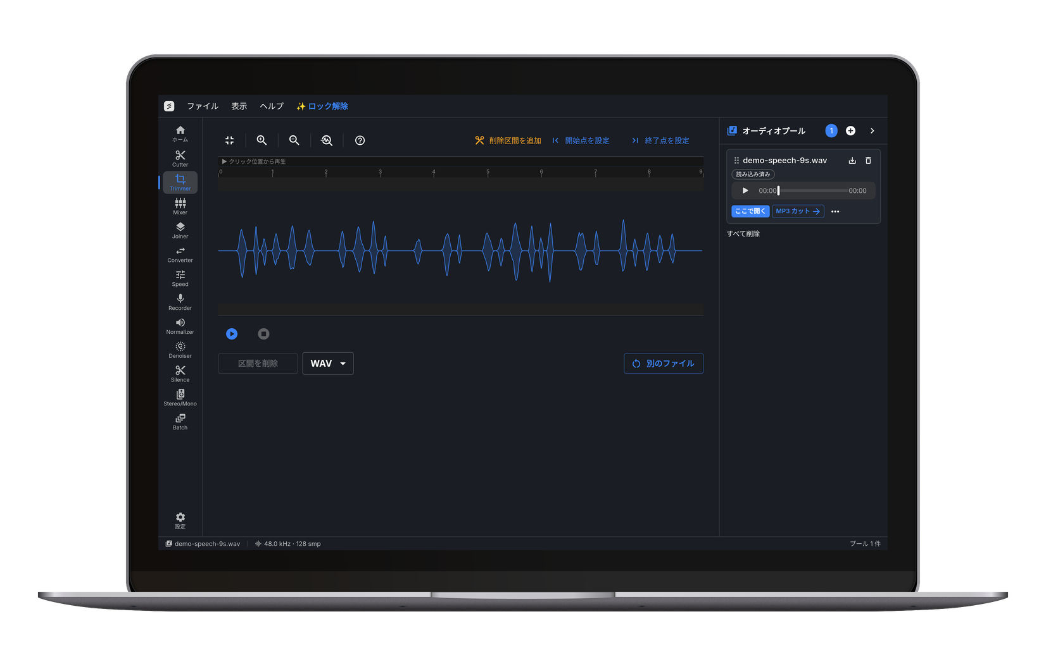Open the Stereo/Mono tool
Viewport: 1046px width, 645px height.
180,398
